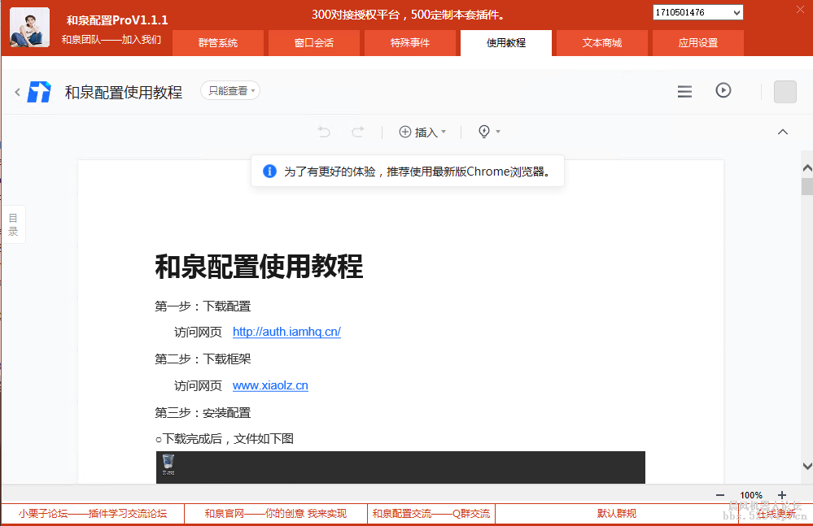Switch to the 应用设置 tab
This screenshot has width=813, height=526.
(x=697, y=43)
